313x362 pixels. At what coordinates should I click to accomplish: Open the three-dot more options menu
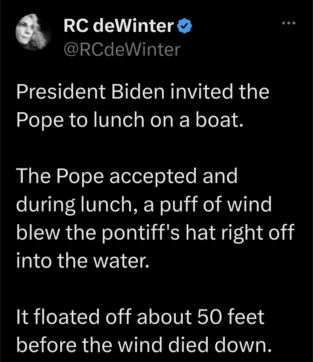tap(289, 23)
